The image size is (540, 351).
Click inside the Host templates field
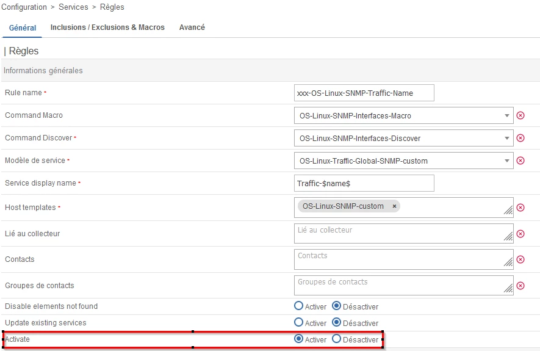[x=403, y=208]
